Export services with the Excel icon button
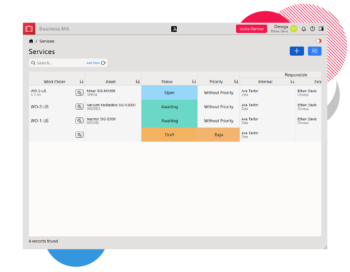This screenshot has width=350, height=272. coord(314,51)
